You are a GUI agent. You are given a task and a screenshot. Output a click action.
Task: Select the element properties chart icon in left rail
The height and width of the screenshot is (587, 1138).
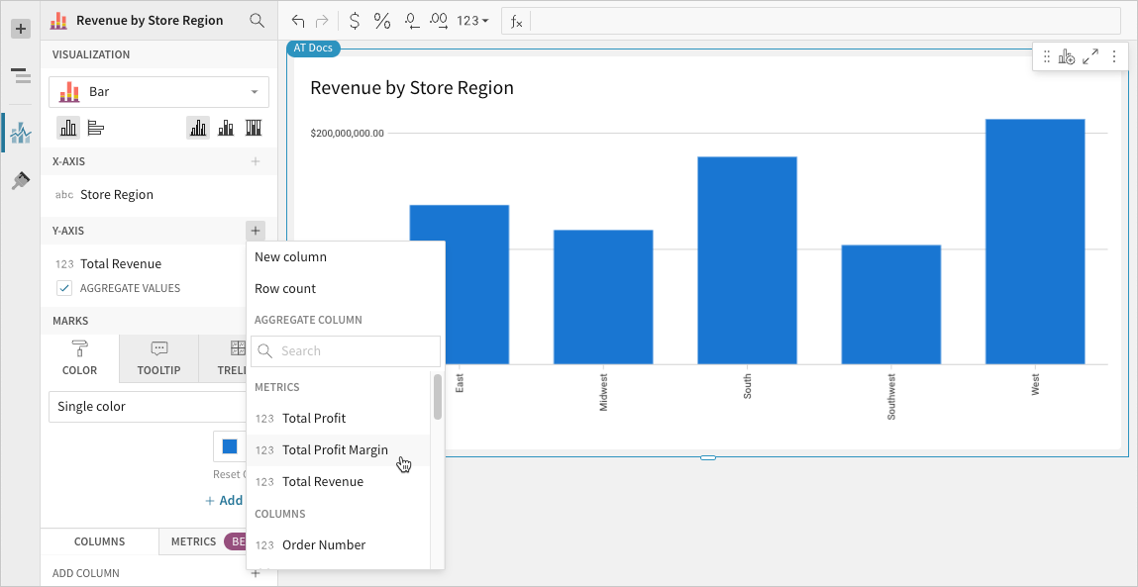[21, 132]
